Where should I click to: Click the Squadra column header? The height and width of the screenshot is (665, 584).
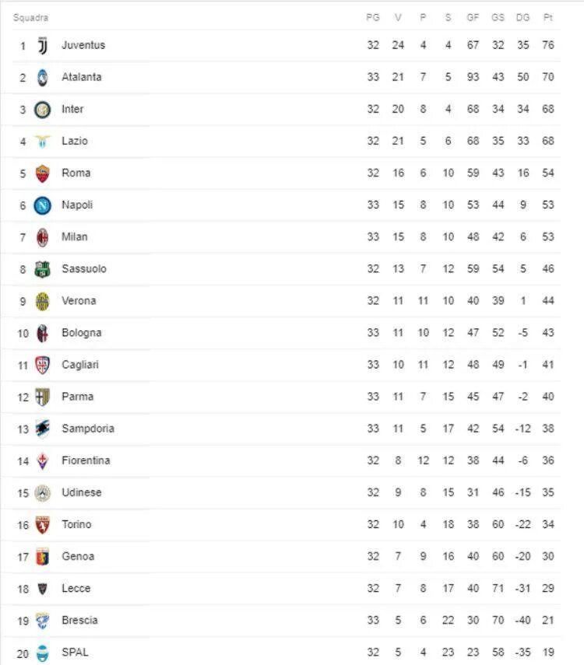30,18
